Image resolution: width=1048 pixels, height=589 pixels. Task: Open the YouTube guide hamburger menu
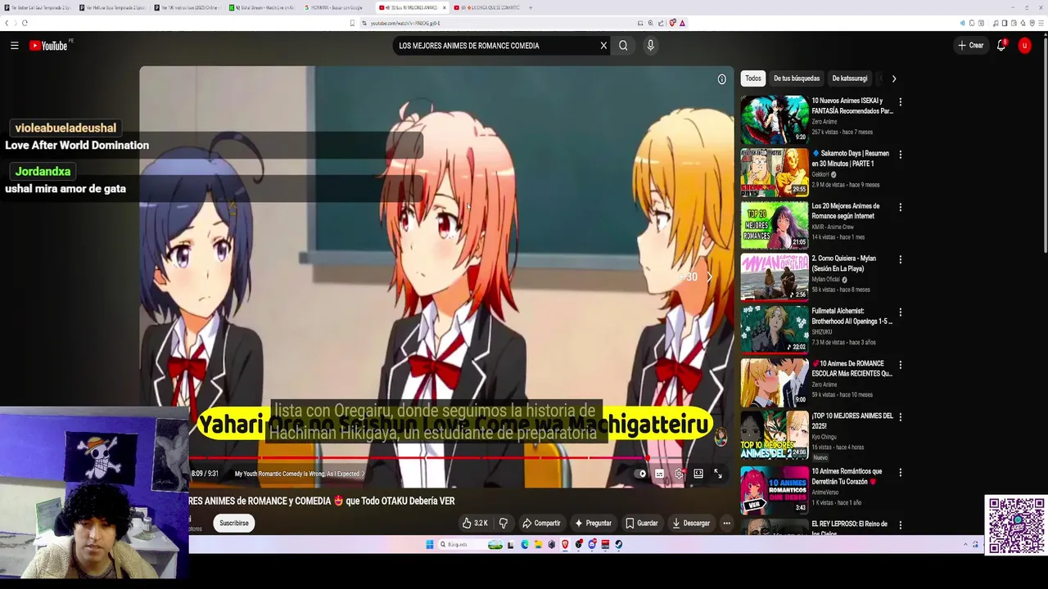coord(14,46)
